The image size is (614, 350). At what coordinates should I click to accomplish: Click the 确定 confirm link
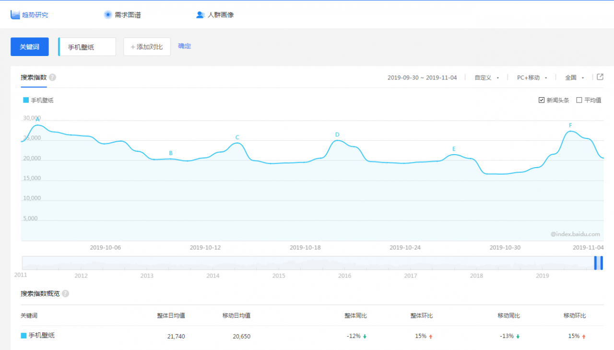click(185, 46)
